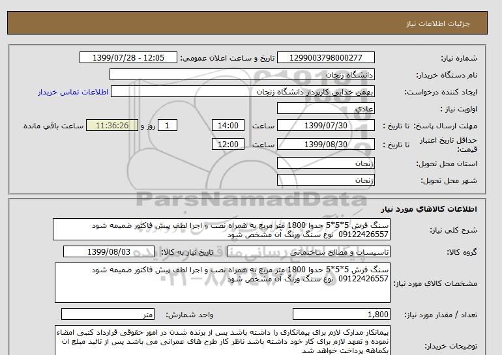Click the label توضیحات خریدار

450,347
